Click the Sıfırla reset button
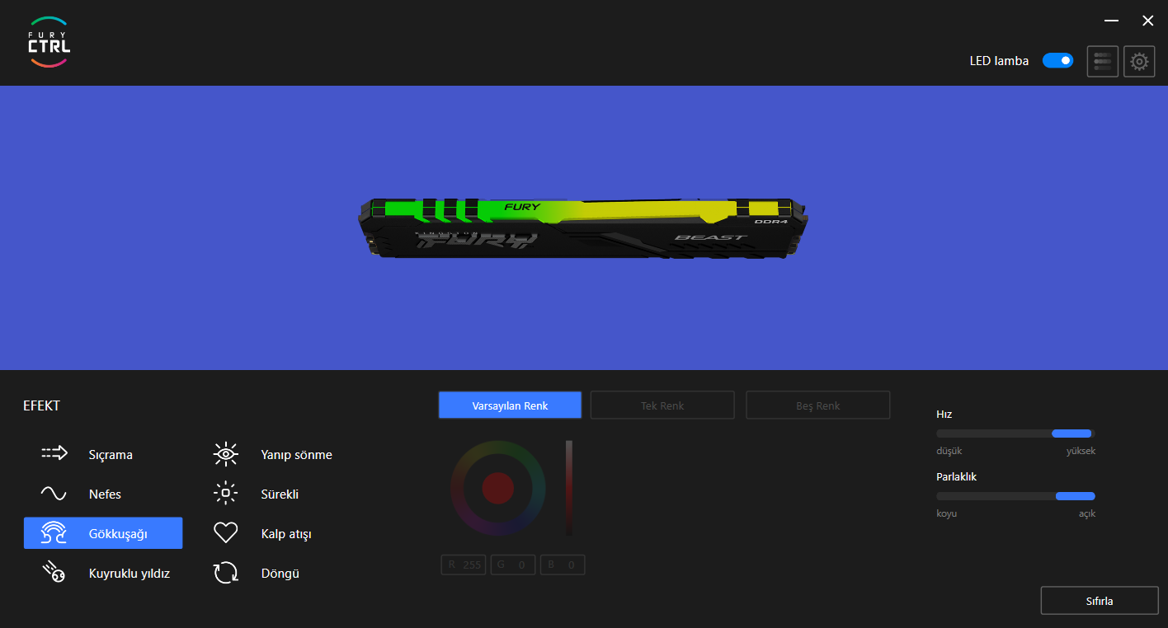 click(1100, 601)
